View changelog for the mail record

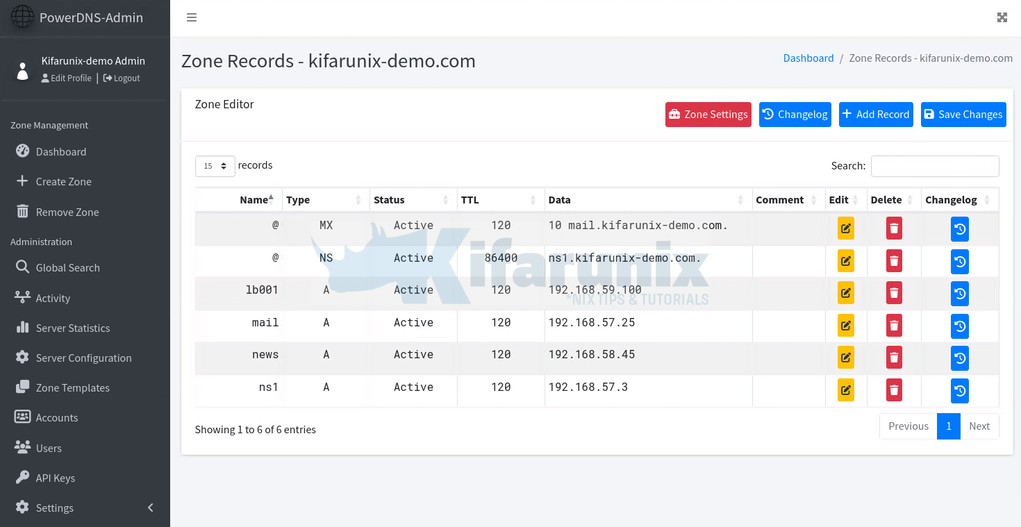[959, 326]
